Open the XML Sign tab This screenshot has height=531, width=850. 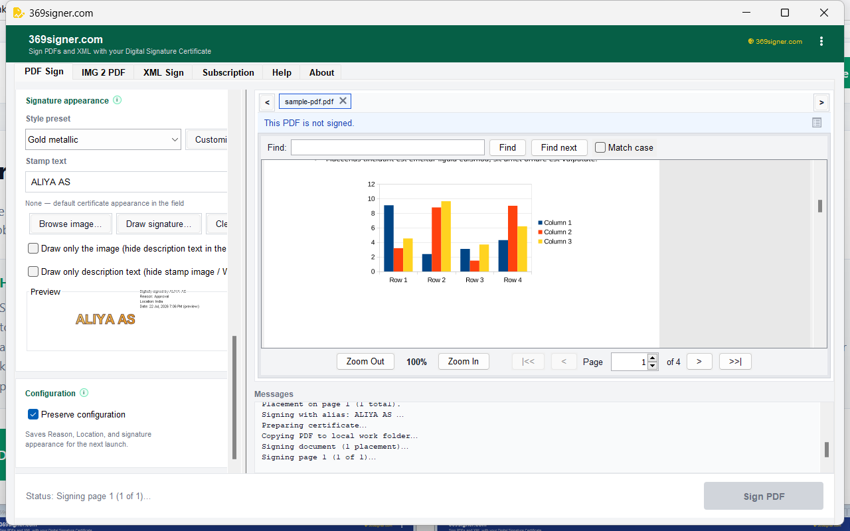(x=163, y=72)
